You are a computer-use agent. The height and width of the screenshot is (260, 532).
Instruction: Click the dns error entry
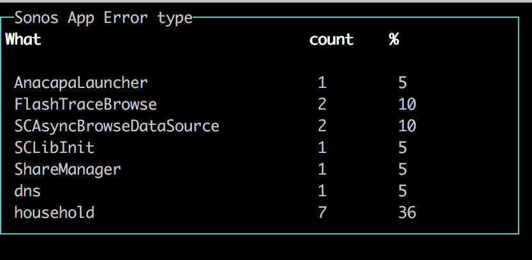pyautogui.click(x=27, y=191)
